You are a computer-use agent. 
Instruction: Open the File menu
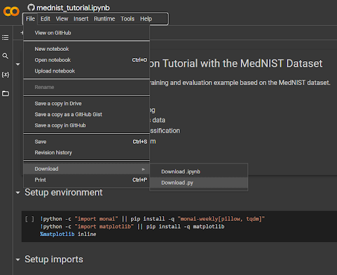[30, 19]
